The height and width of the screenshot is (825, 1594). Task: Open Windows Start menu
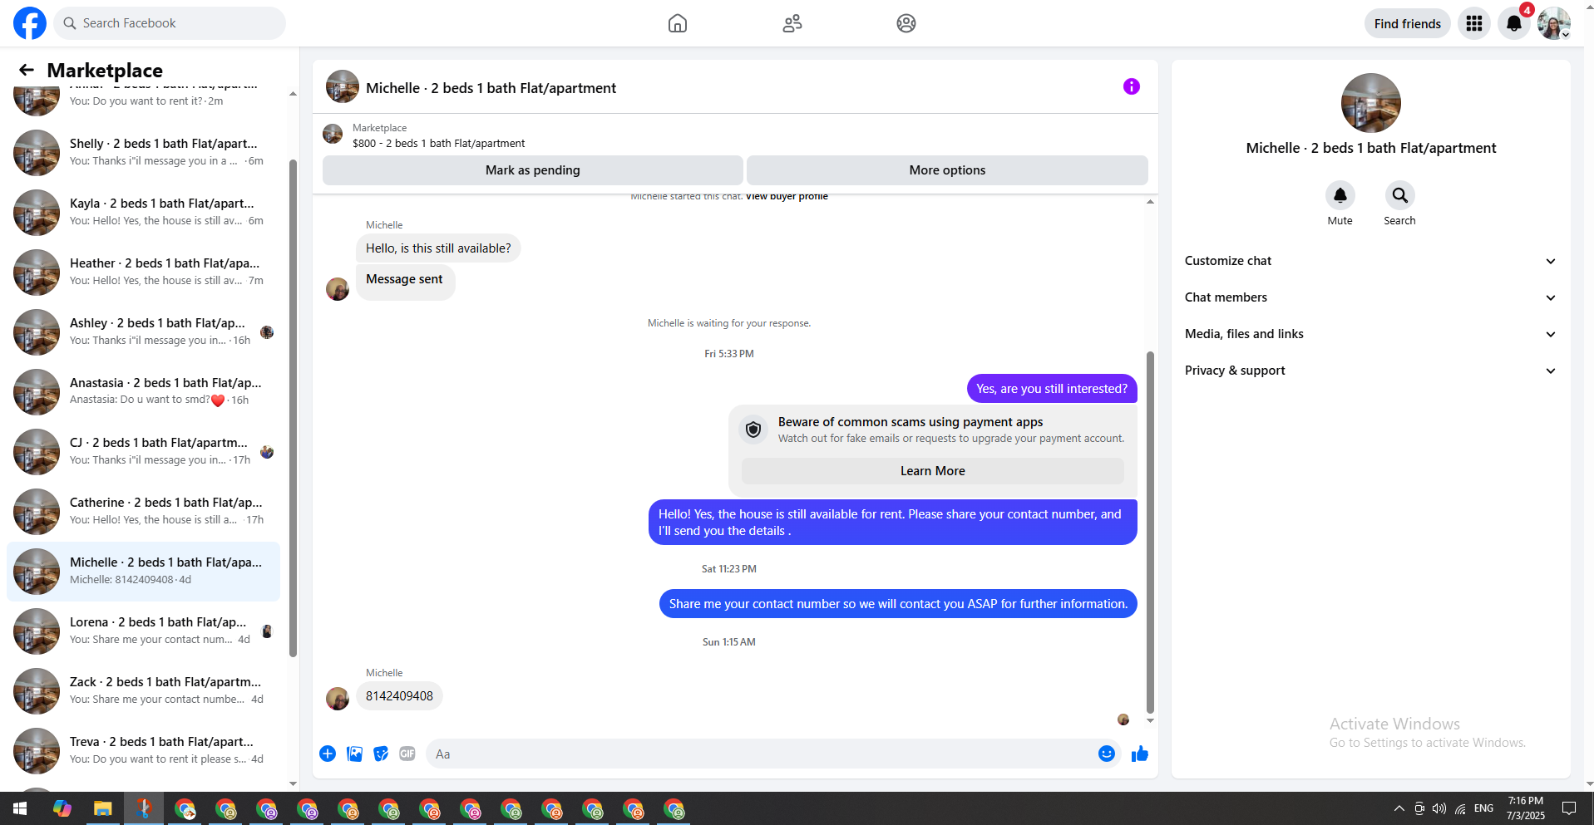[20, 808]
